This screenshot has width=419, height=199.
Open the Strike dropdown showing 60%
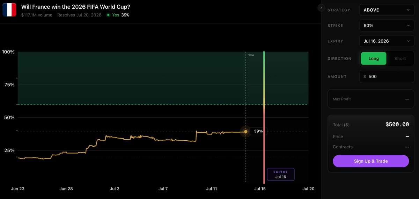[x=387, y=25]
